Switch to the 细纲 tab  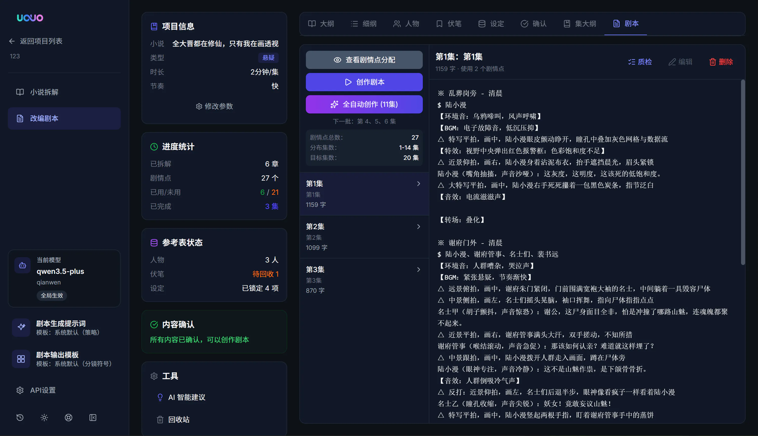click(x=363, y=24)
